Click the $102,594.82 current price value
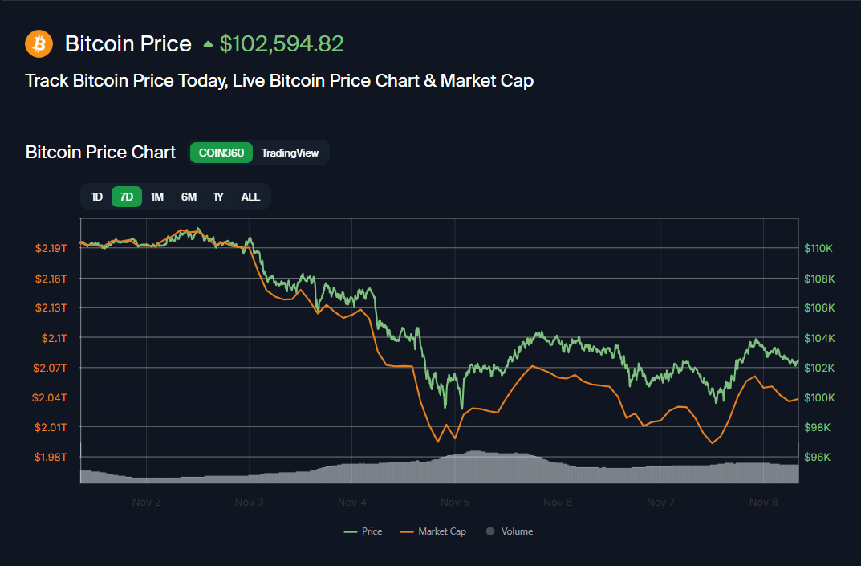The height and width of the screenshot is (566, 861). click(x=282, y=43)
